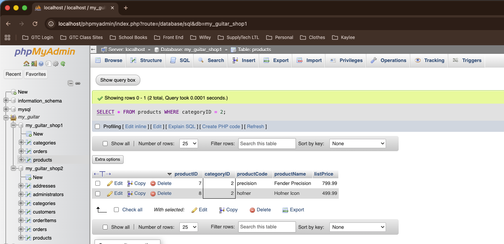Select the Fender Precision row checkbox

(x=98, y=183)
